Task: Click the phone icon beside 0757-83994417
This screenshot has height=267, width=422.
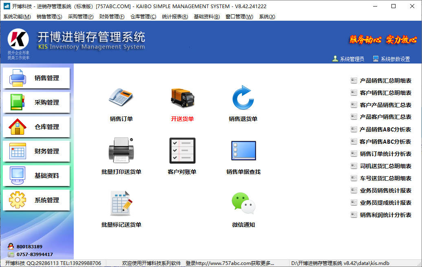Action: pos(11,254)
